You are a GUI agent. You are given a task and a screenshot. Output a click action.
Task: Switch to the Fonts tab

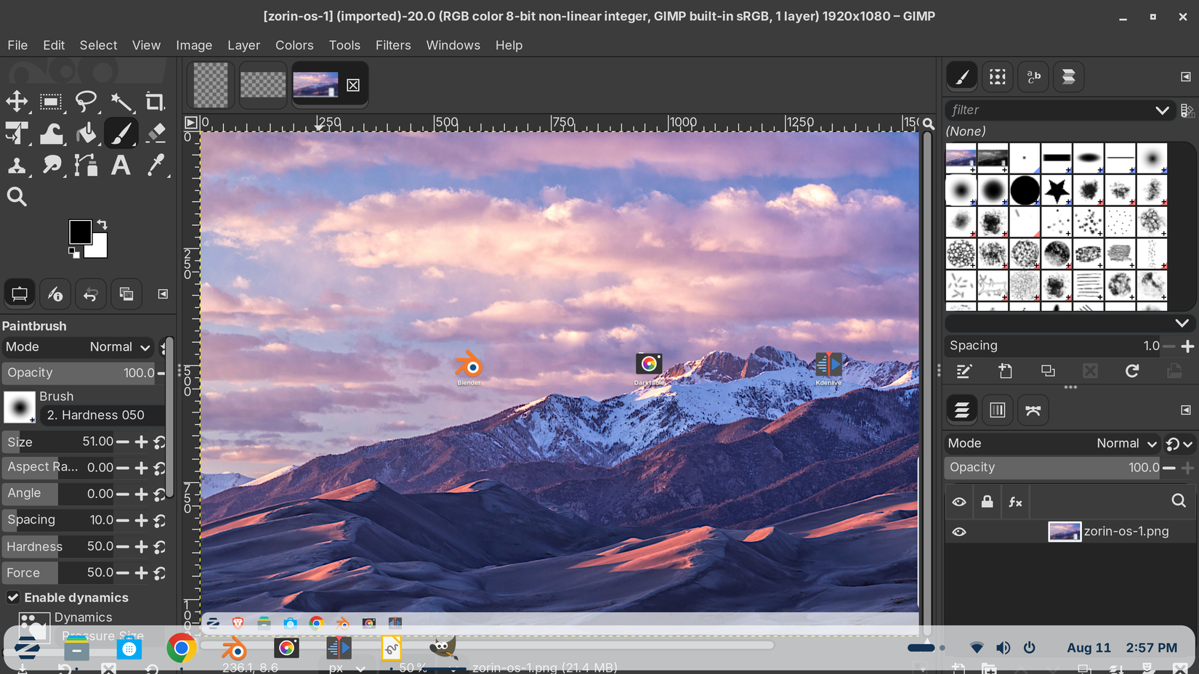pos(1033,77)
